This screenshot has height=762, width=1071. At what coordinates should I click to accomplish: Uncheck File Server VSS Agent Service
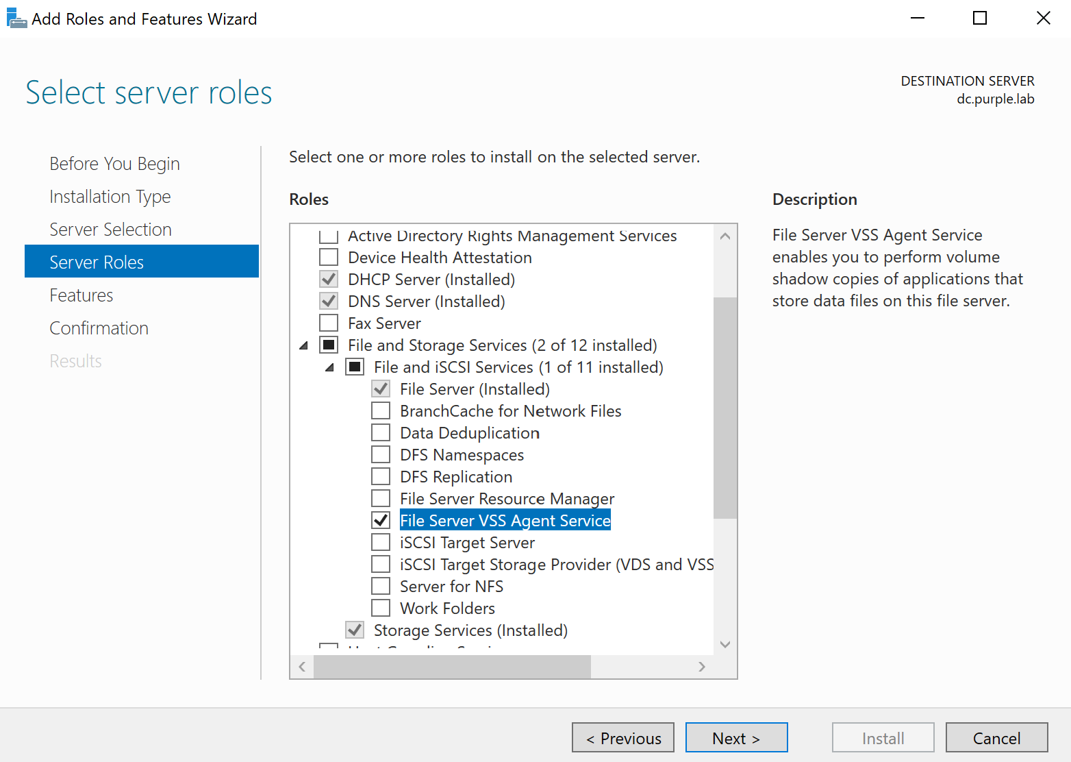(x=381, y=521)
